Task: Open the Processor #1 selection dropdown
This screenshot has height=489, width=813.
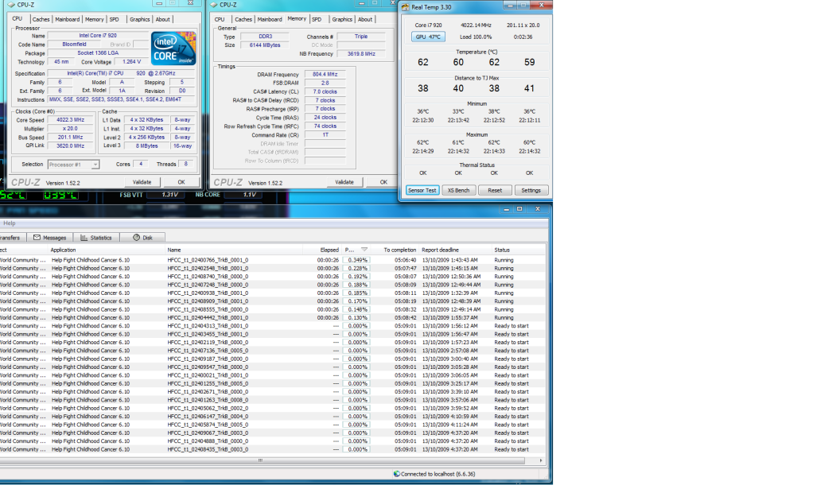Action: [x=95, y=165]
